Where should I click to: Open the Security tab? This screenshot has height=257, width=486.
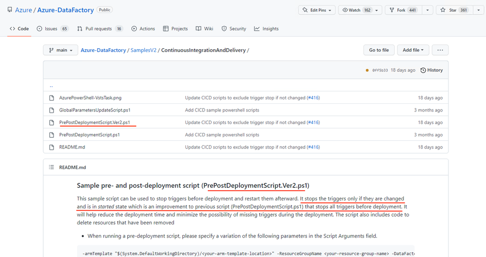click(x=234, y=29)
